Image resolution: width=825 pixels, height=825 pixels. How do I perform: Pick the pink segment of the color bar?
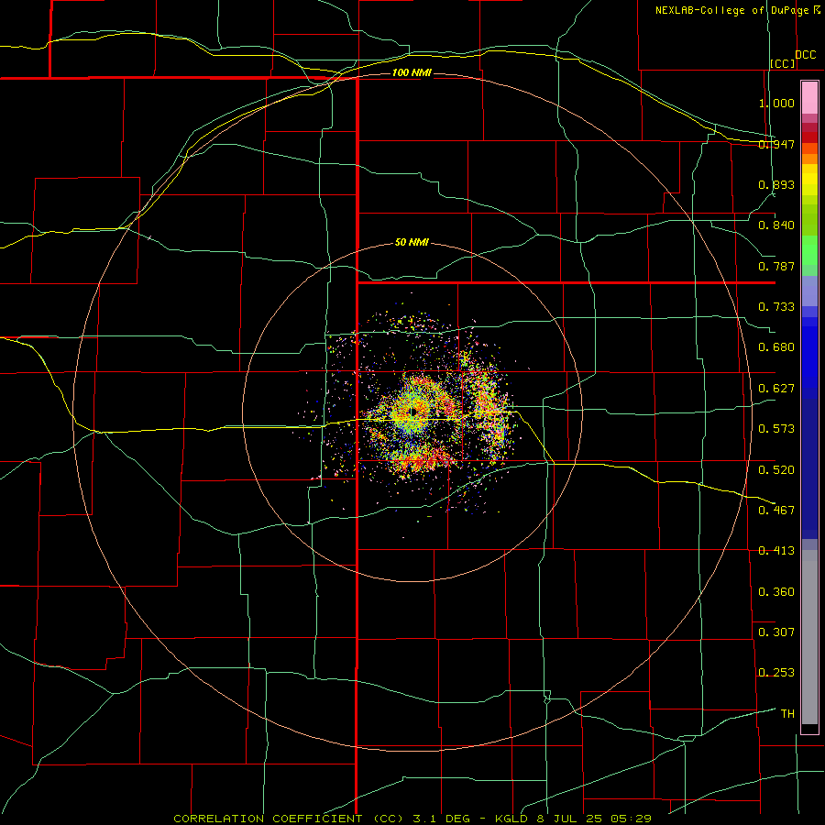[809, 98]
